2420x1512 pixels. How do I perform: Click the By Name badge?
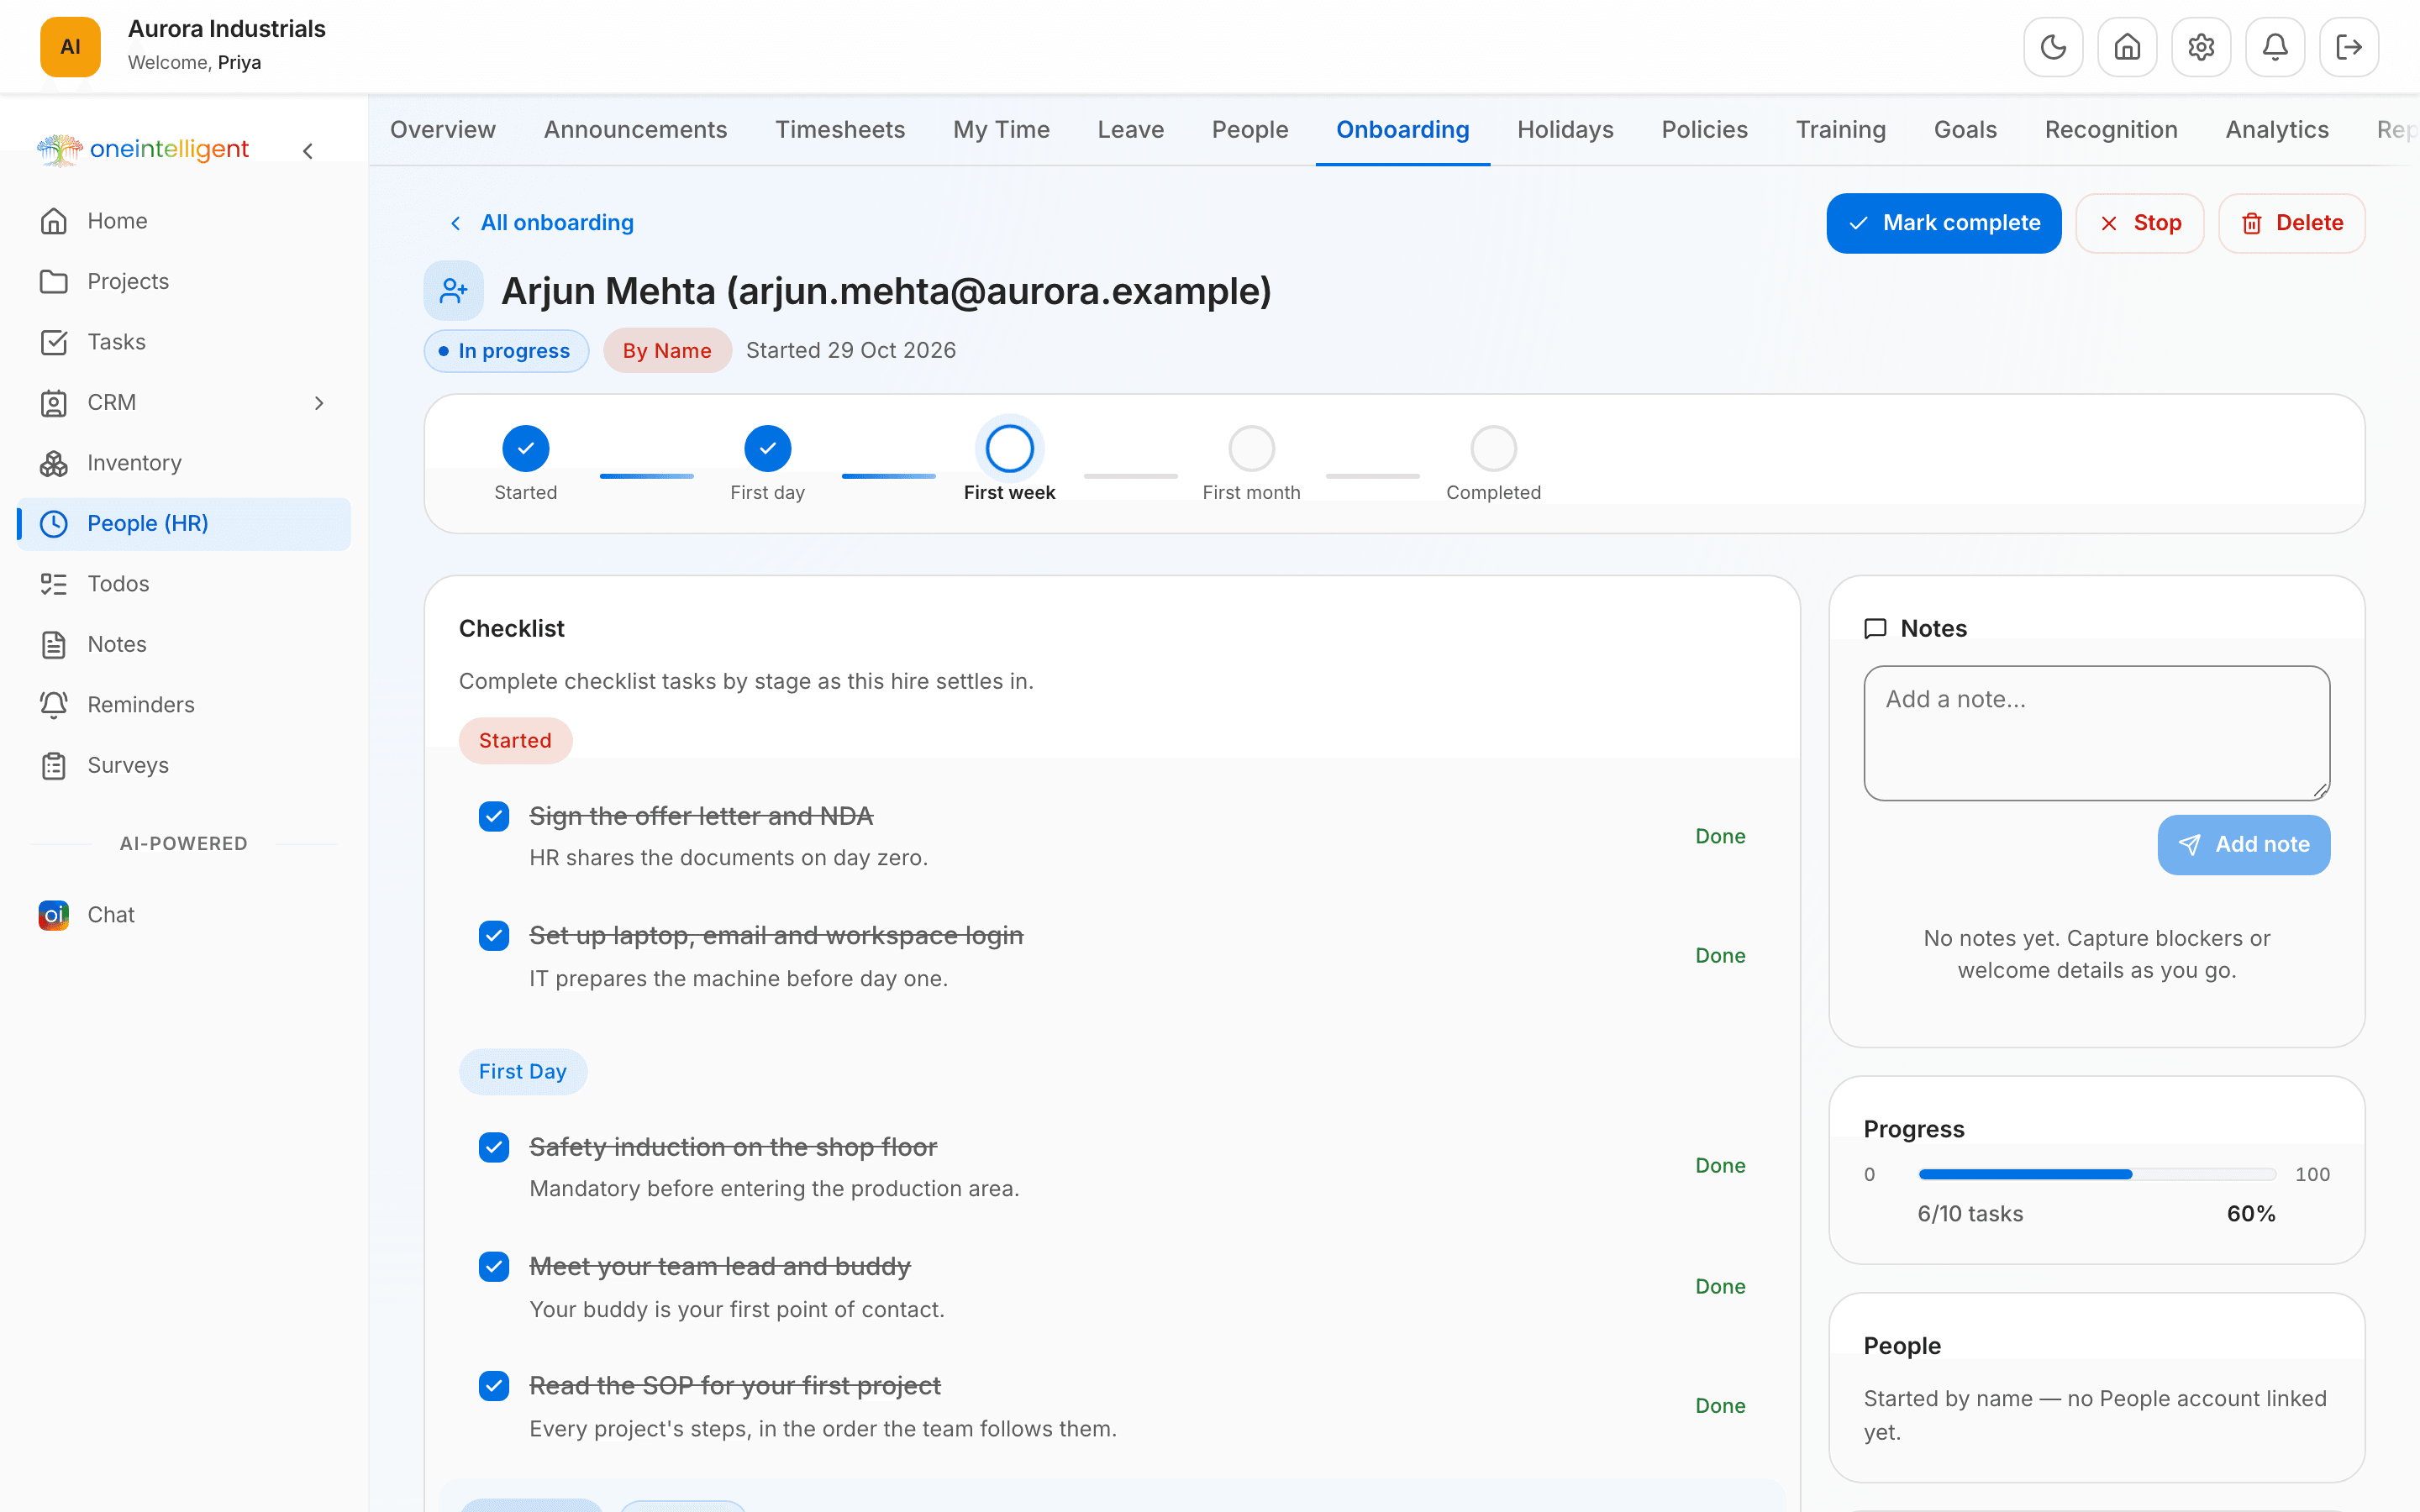[667, 351]
